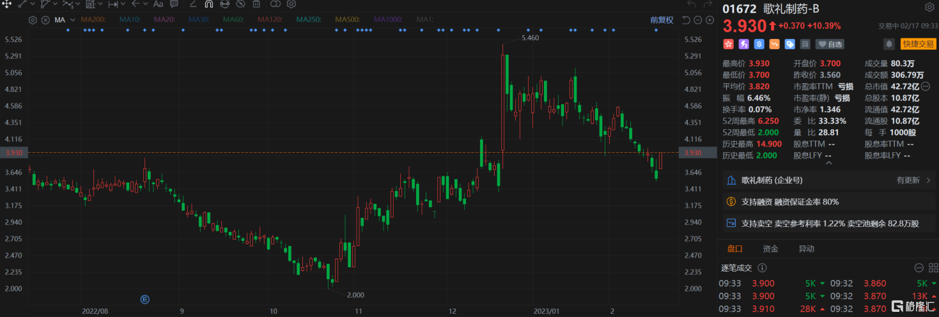Click the purple lightning badge icon
939x317 pixels.
743,44
